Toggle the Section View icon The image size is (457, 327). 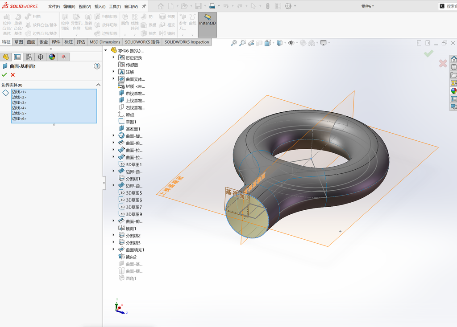259,43
